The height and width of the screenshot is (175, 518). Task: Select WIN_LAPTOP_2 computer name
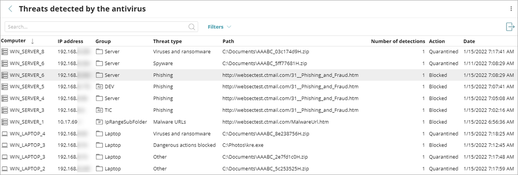(27, 168)
